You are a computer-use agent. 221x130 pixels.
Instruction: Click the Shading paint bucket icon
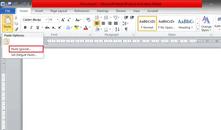click(97, 29)
